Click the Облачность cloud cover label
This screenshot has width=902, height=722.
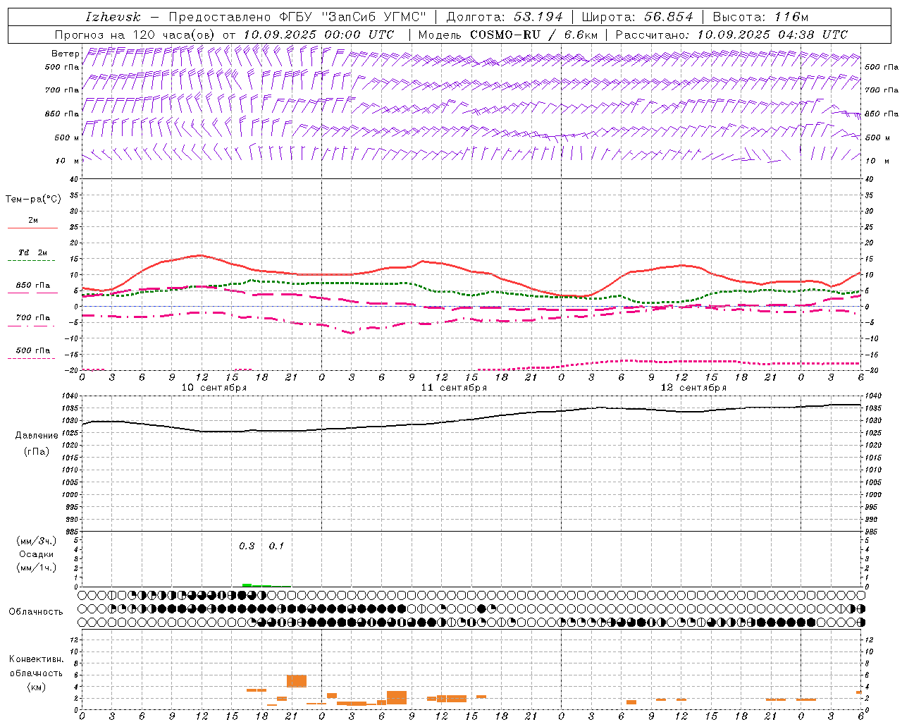[35, 612]
